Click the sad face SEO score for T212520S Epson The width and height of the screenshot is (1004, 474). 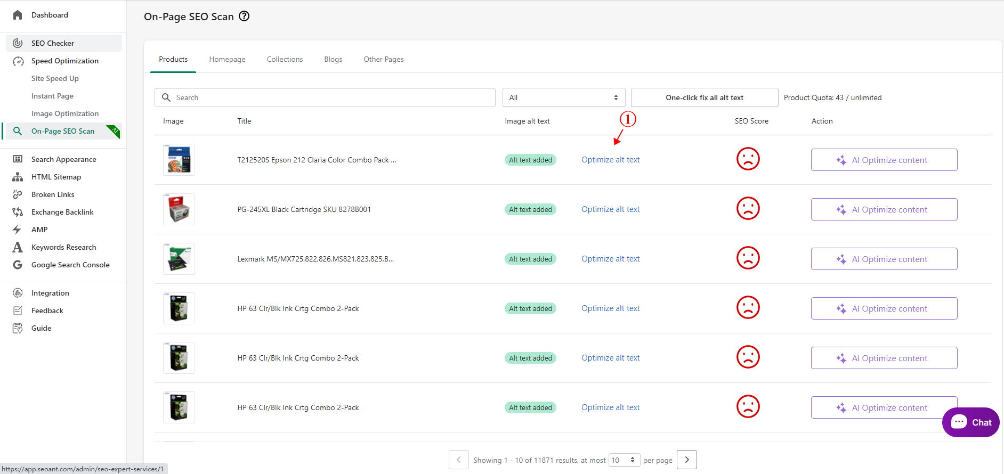click(x=748, y=159)
